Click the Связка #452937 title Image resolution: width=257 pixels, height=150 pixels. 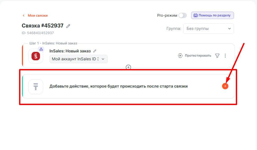[43, 26]
